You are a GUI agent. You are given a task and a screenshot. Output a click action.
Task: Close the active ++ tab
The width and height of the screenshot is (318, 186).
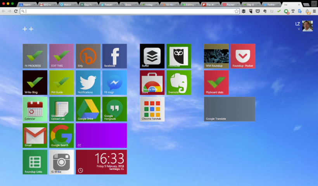299,5
